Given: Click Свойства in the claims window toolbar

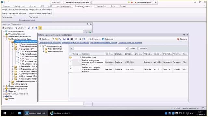Looking at the screenshot, I should coord(44,39).
